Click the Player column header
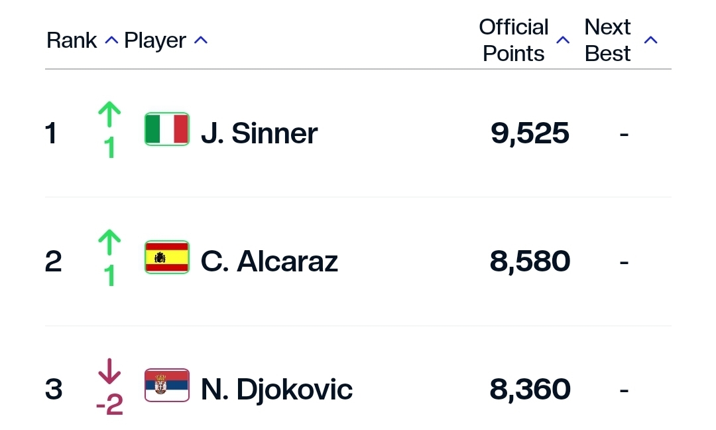Image resolution: width=716 pixels, height=430 pixels. [155, 40]
